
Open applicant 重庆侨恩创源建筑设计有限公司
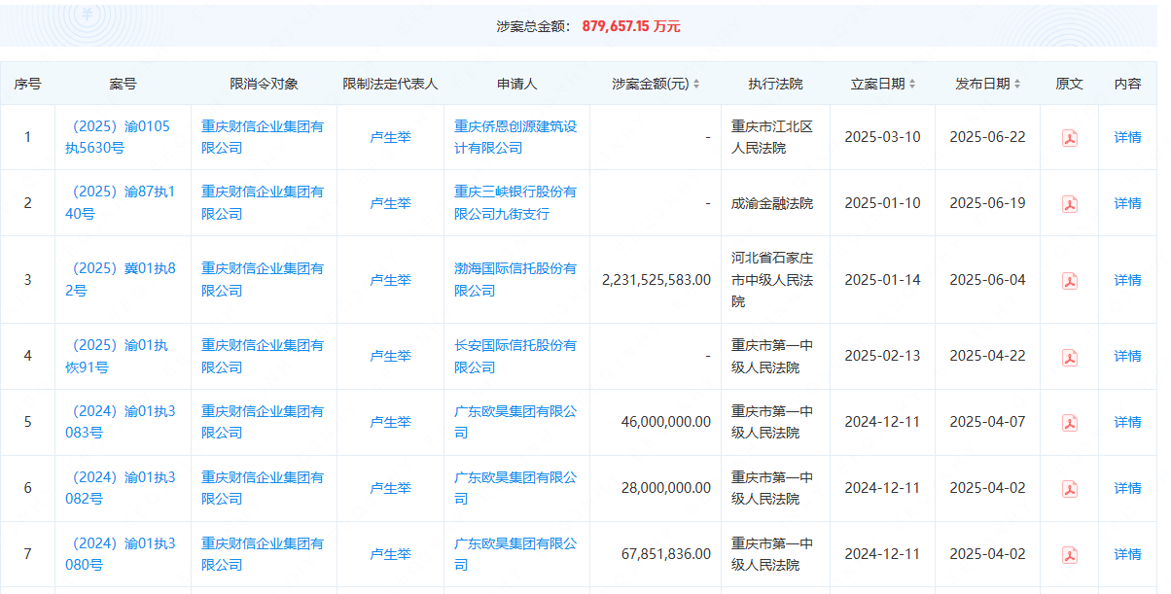[x=515, y=137]
